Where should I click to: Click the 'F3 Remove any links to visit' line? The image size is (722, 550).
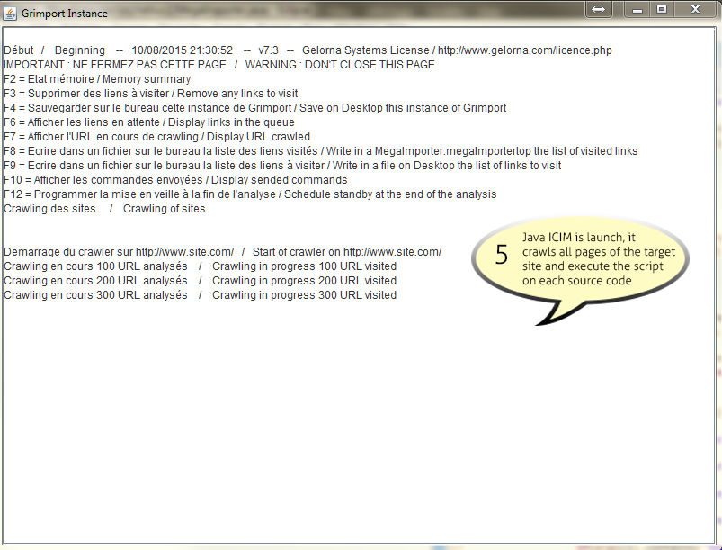click(x=151, y=94)
